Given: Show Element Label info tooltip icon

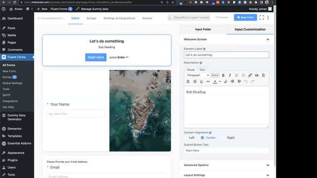Looking at the screenshot, I should pyautogui.click(x=204, y=49).
